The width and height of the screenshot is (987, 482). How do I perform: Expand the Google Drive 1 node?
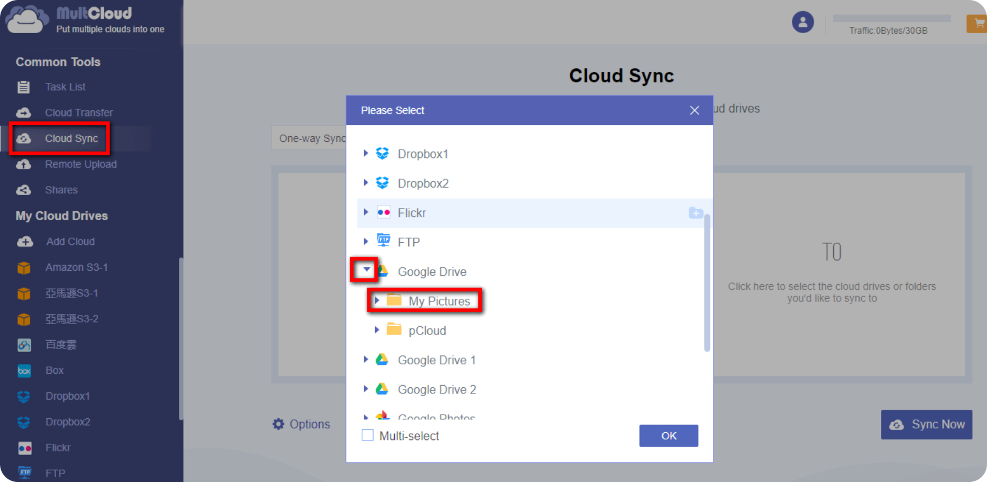pyautogui.click(x=366, y=360)
